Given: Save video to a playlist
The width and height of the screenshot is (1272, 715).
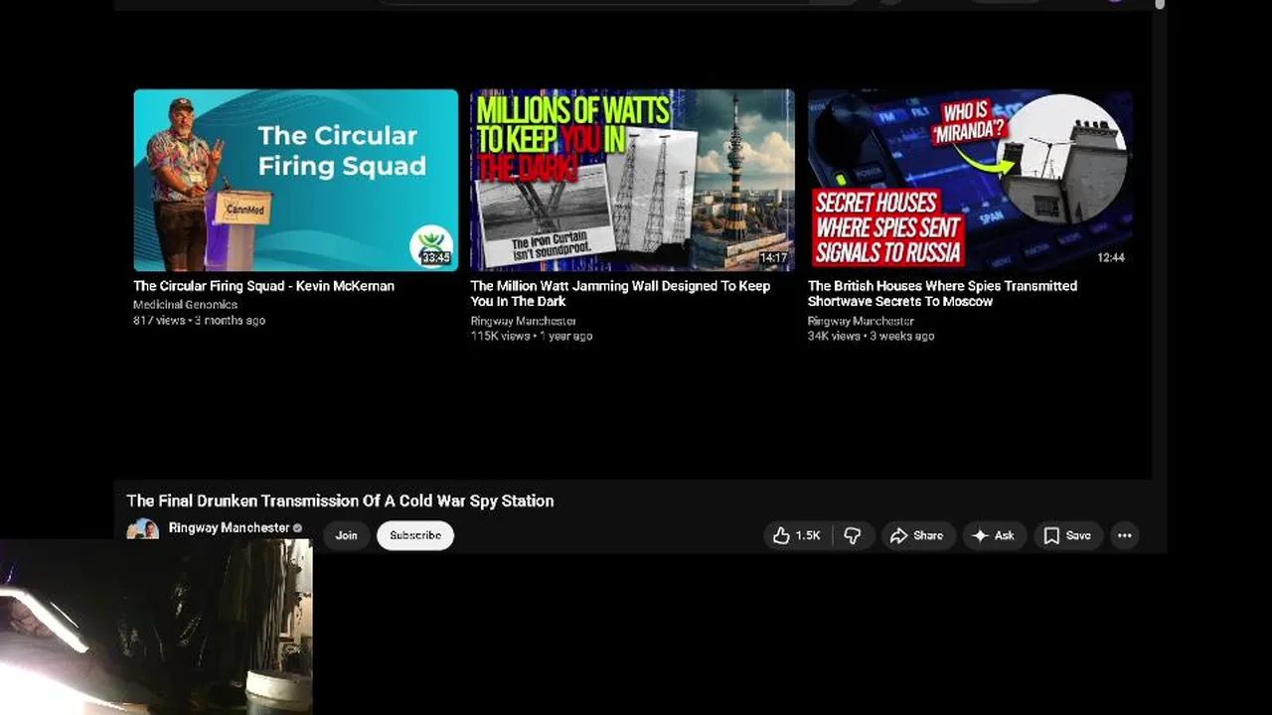Looking at the screenshot, I should click(x=1068, y=535).
